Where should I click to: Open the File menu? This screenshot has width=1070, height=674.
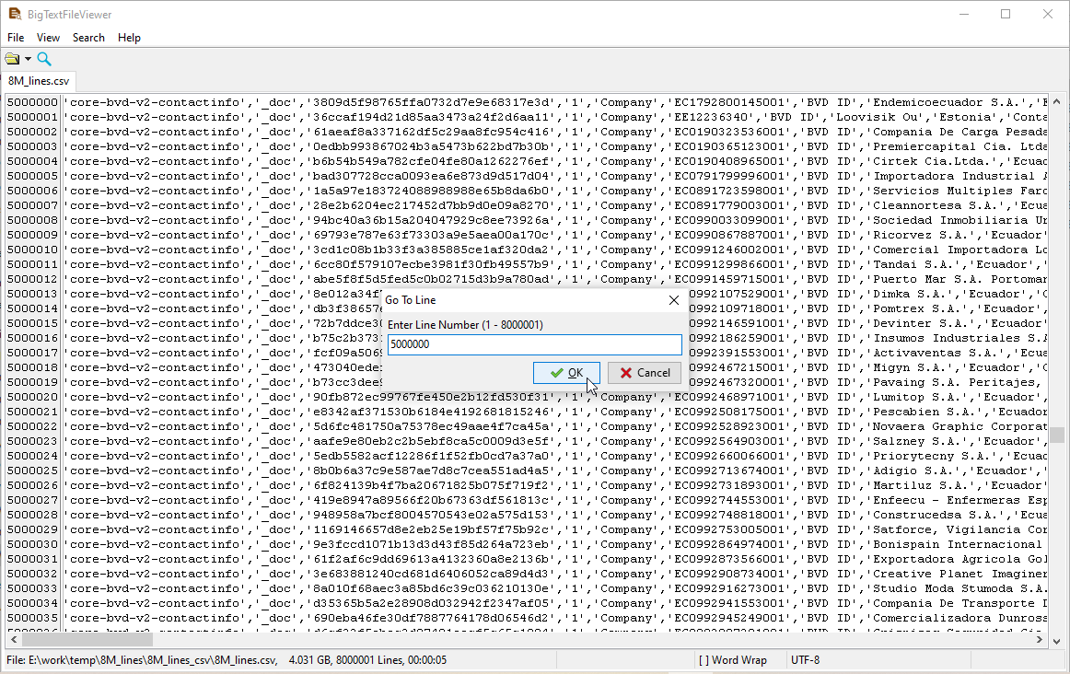click(16, 38)
